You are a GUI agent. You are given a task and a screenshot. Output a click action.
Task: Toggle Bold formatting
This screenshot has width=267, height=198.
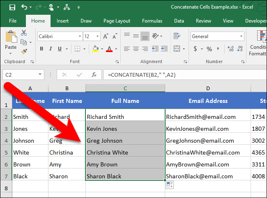click(x=41, y=49)
